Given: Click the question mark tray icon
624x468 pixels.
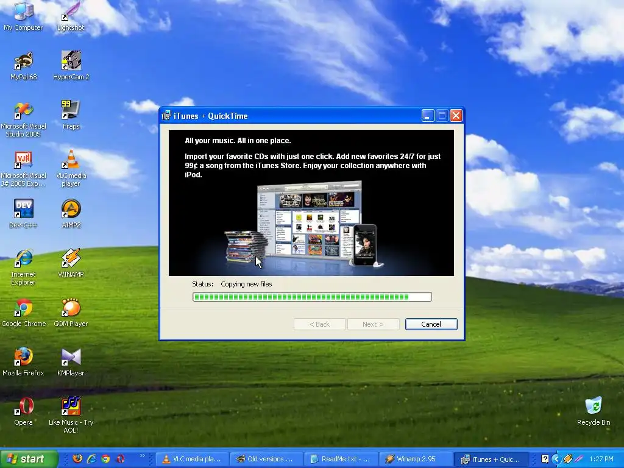Looking at the screenshot, I should click(545, 459).
